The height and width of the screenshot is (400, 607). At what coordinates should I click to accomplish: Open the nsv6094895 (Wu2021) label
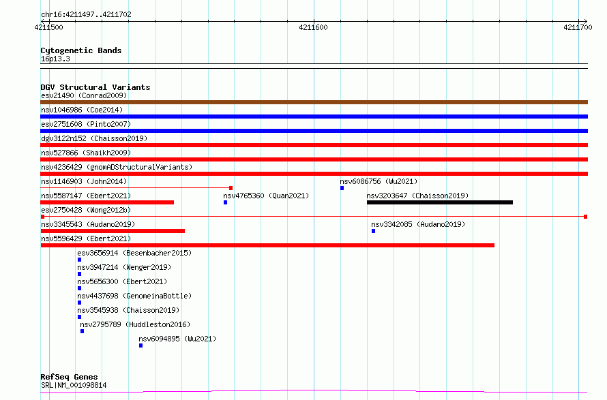pos(177,339)
